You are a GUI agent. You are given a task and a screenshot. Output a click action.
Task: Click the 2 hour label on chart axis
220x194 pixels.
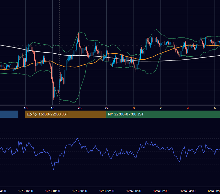click(x=161, y=108)
